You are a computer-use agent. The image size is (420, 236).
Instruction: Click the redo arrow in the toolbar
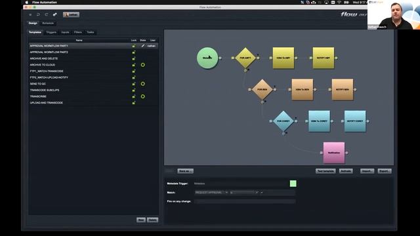47,14
